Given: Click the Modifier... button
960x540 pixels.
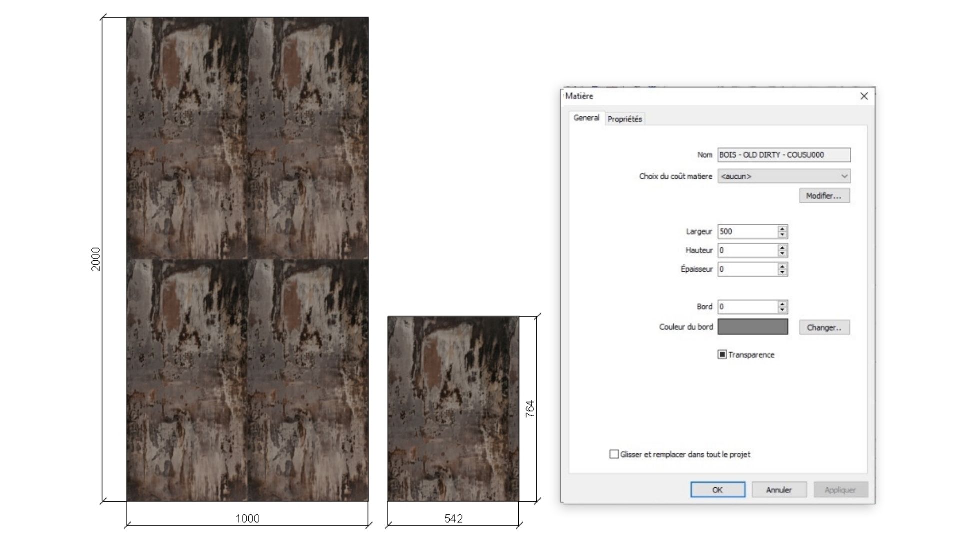Looking at the screenshot, I should click(x=824, y=196).
